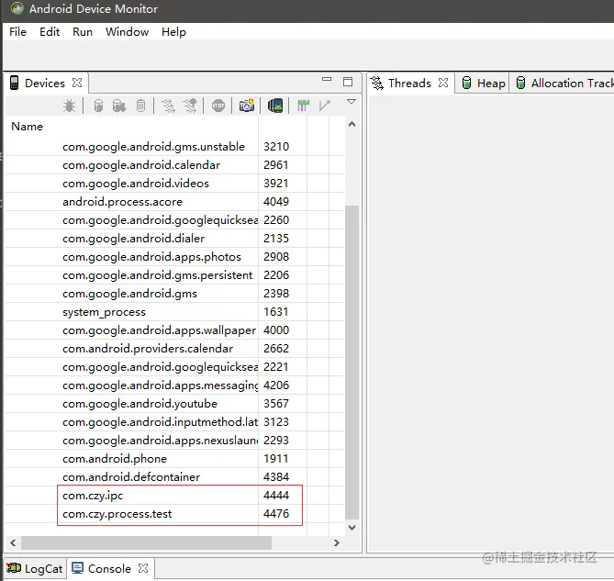This screenshot has width=614, height=581.
Task: Open the Help menu
Action: [x=173, y=32]
